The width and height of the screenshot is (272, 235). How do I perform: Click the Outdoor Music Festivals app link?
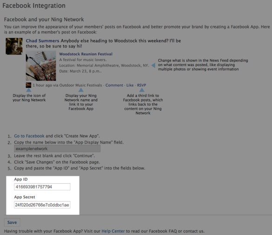tap(80, 85)
